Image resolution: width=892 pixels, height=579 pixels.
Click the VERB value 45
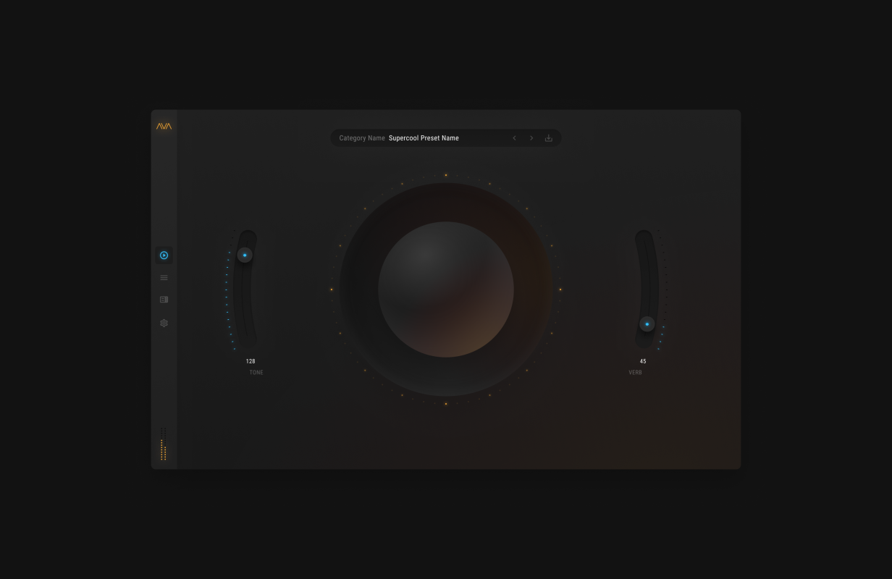[x=643, y=361]
